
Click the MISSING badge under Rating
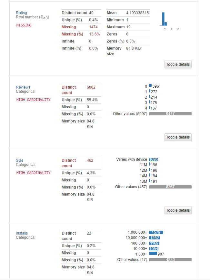[x=24, y=25]
